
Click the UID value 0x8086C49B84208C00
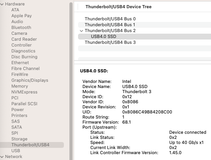(x=147, y=112)
